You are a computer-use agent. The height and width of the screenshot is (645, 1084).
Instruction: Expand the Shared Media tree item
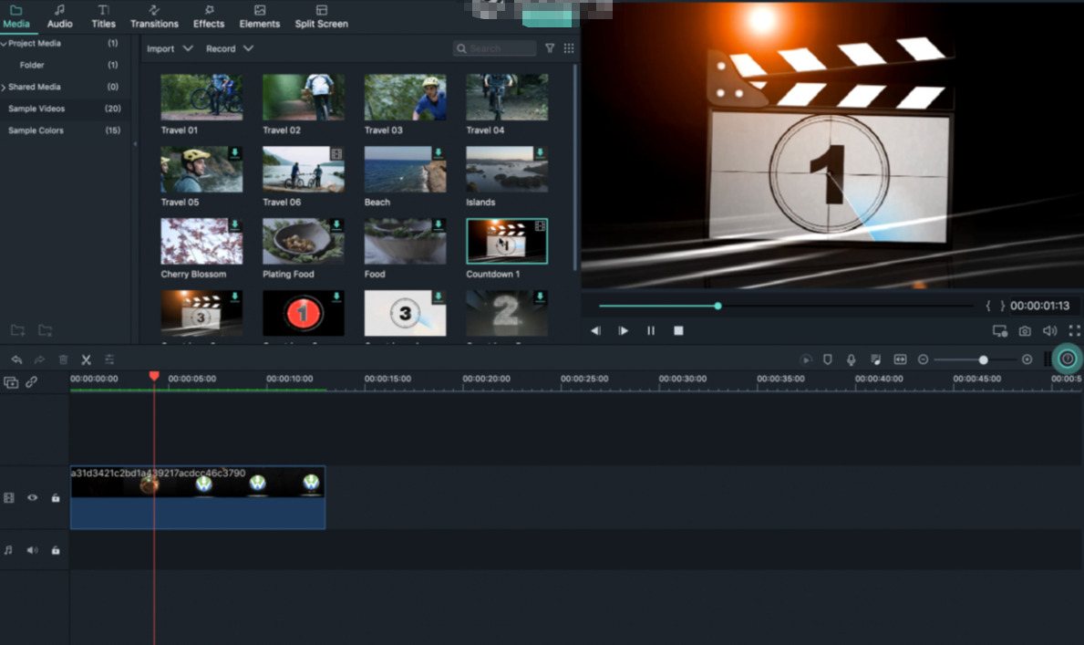tap(4, 88)
